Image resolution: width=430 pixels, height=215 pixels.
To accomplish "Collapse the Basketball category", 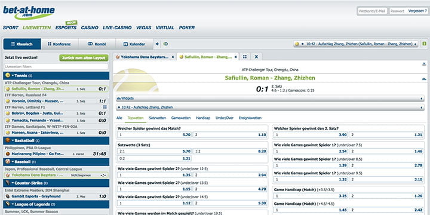I will (x=56, y=141).
